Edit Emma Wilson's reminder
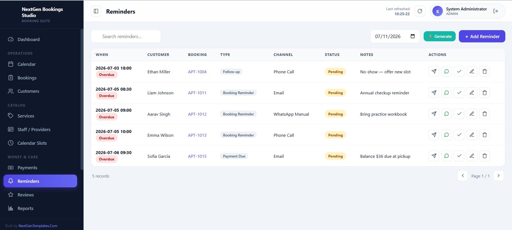Viewport: 512px width, 230px height. pos(472,135)
